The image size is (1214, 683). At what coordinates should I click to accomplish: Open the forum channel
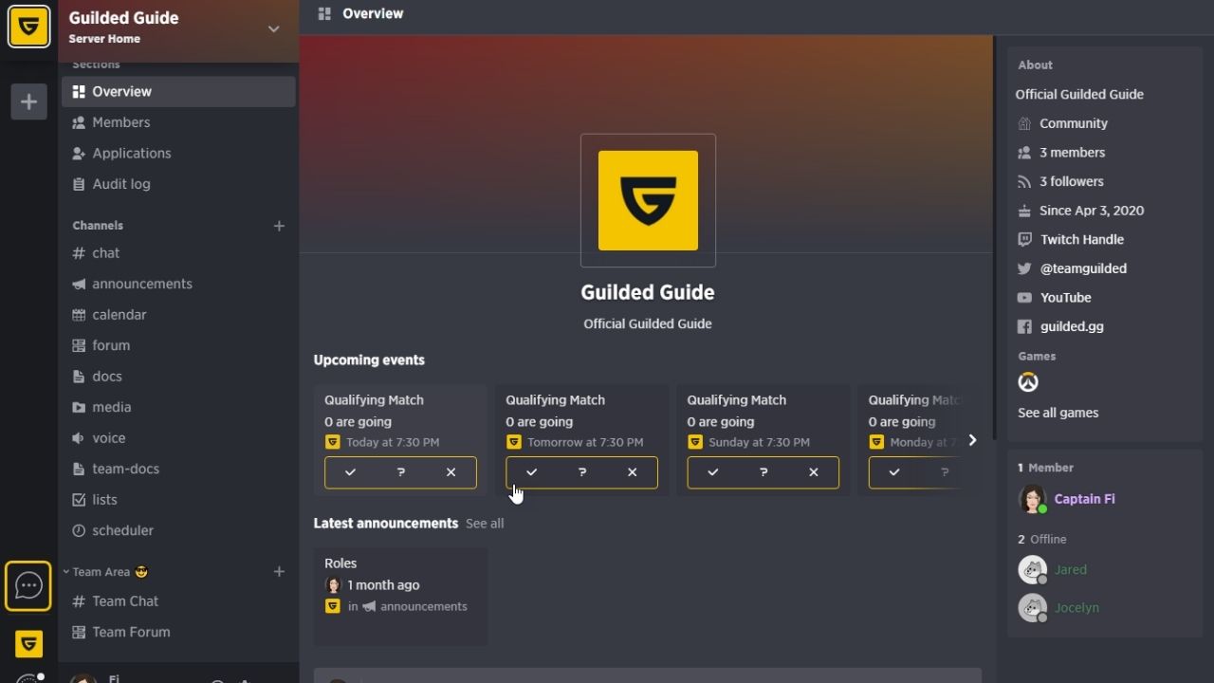point(178,345)
